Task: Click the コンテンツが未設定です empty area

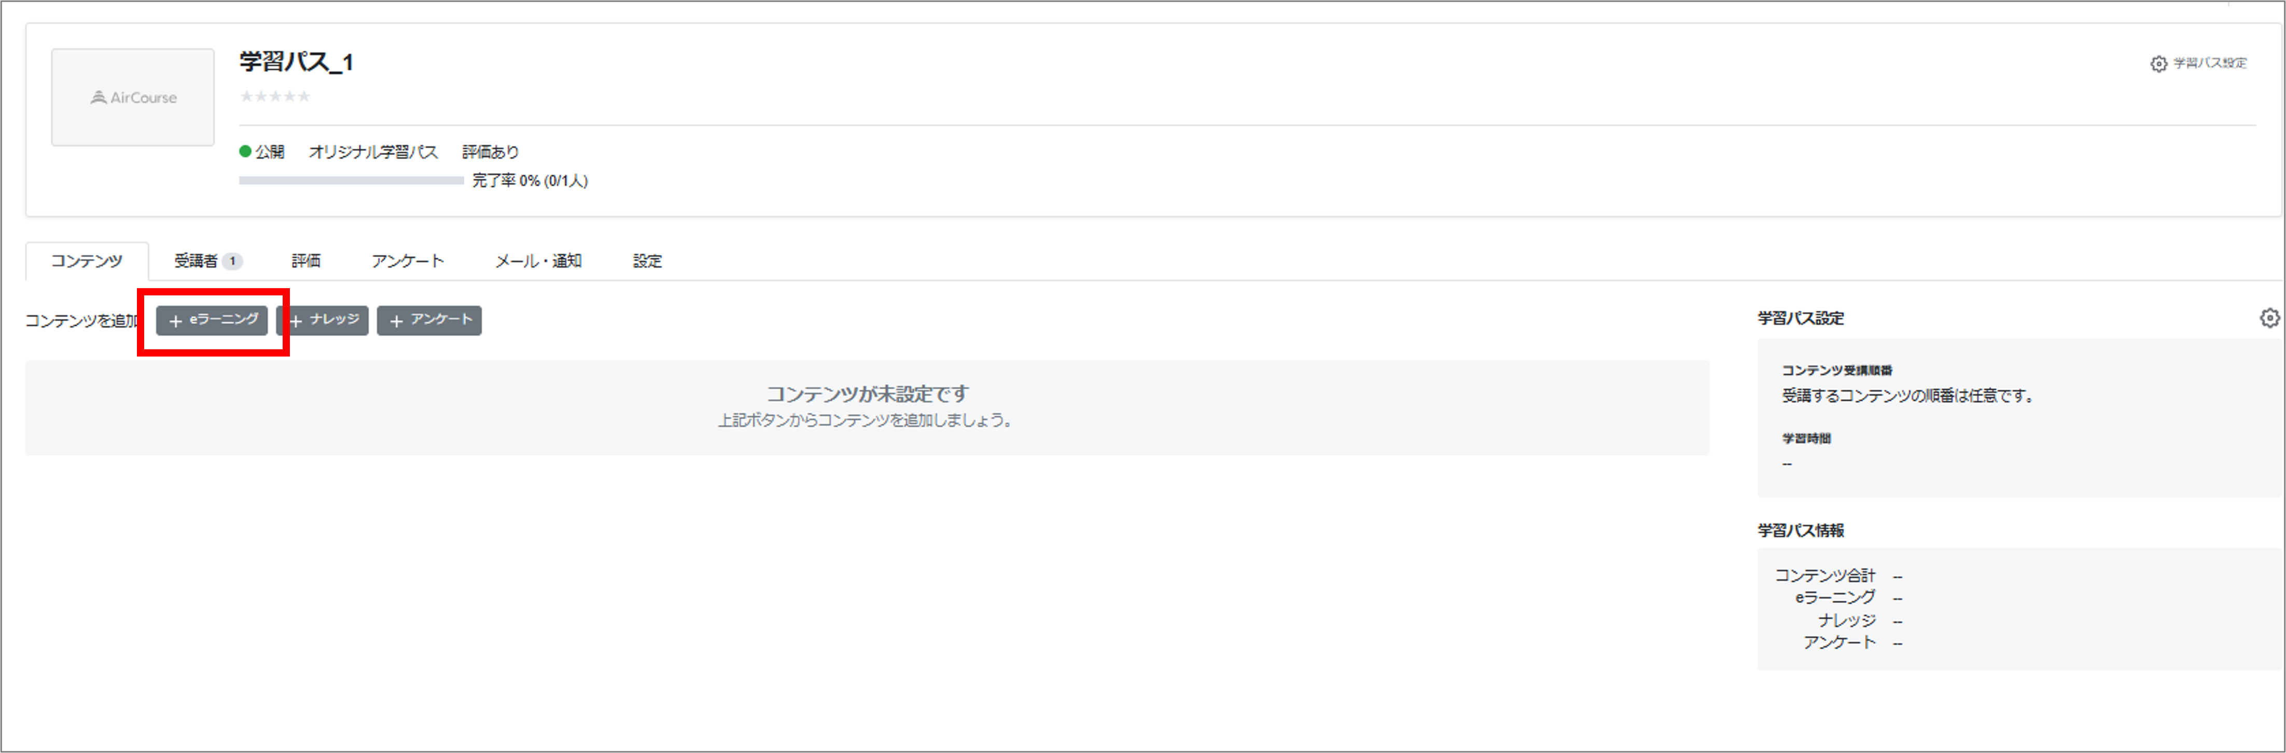Action: coord(866,407)
